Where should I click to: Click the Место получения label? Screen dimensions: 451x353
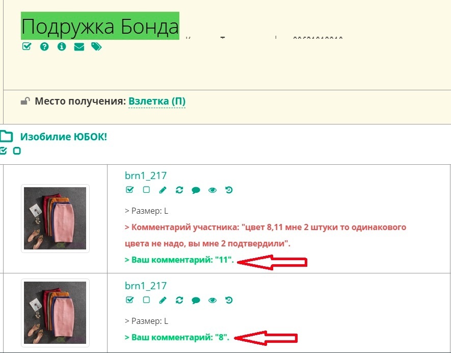pos(80,101)
